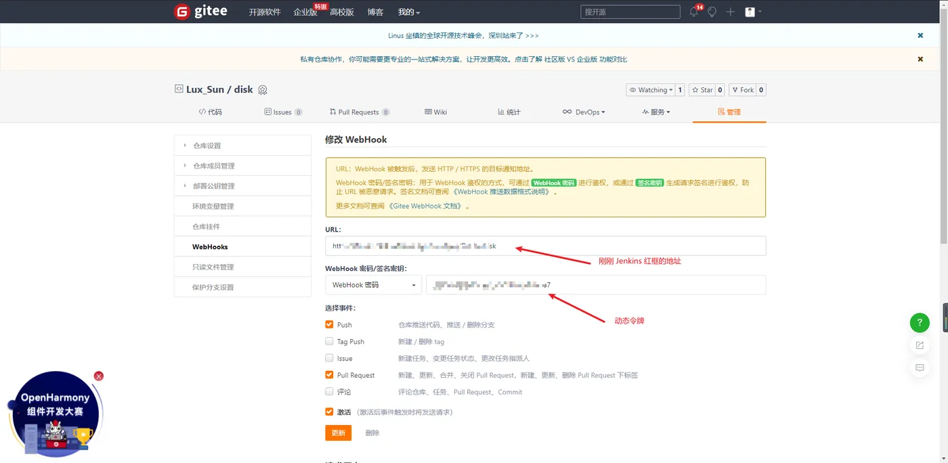Close the private repo collaboration banner
Screen dimensions: 948x463
pyautogui.click(x=920, y=59)
